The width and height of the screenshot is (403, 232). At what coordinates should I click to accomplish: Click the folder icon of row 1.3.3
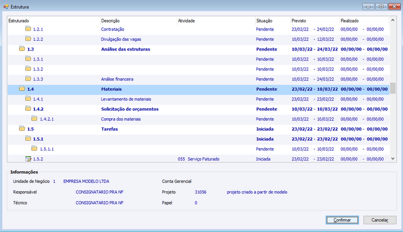click(28, 78)
